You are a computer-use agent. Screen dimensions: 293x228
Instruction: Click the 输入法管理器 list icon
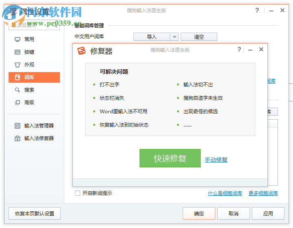(x=17, y=126)
